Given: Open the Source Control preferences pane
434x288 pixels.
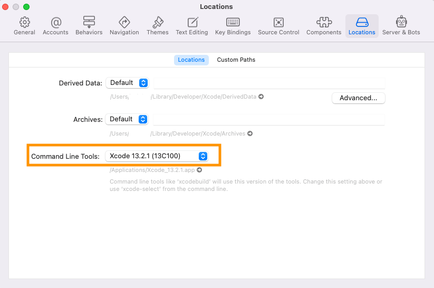Looking at the screenshot, I should pos(278,26).
